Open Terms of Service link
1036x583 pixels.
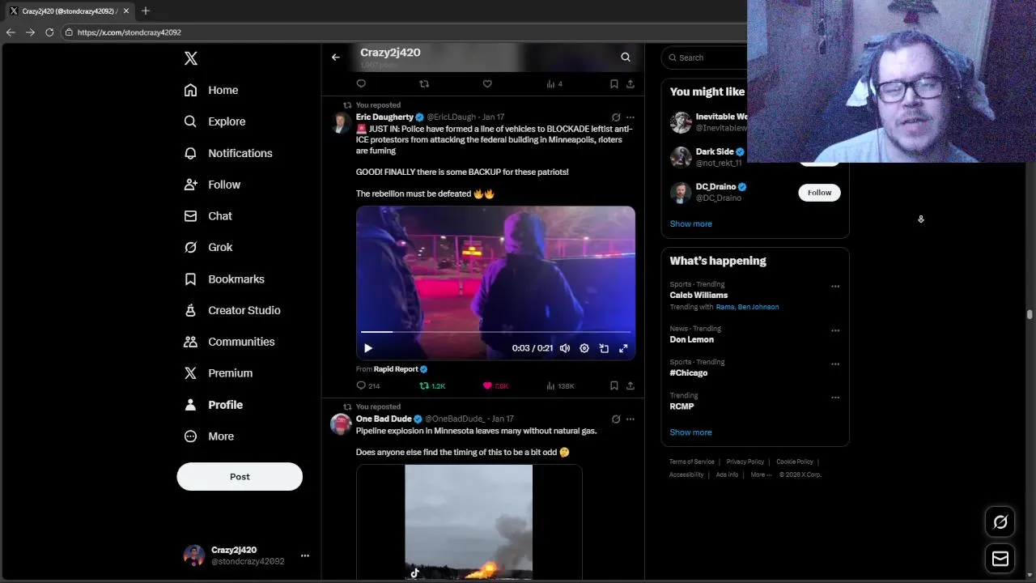692,462
